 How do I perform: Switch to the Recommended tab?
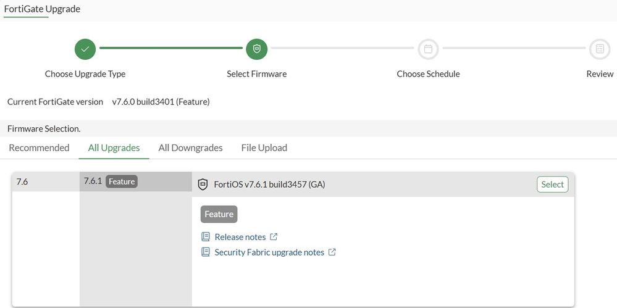(39, 148)
